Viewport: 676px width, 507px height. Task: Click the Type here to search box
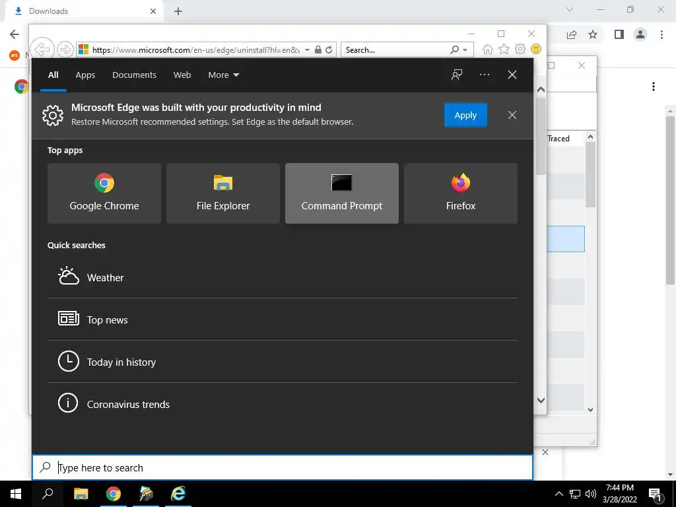[283, 467]
